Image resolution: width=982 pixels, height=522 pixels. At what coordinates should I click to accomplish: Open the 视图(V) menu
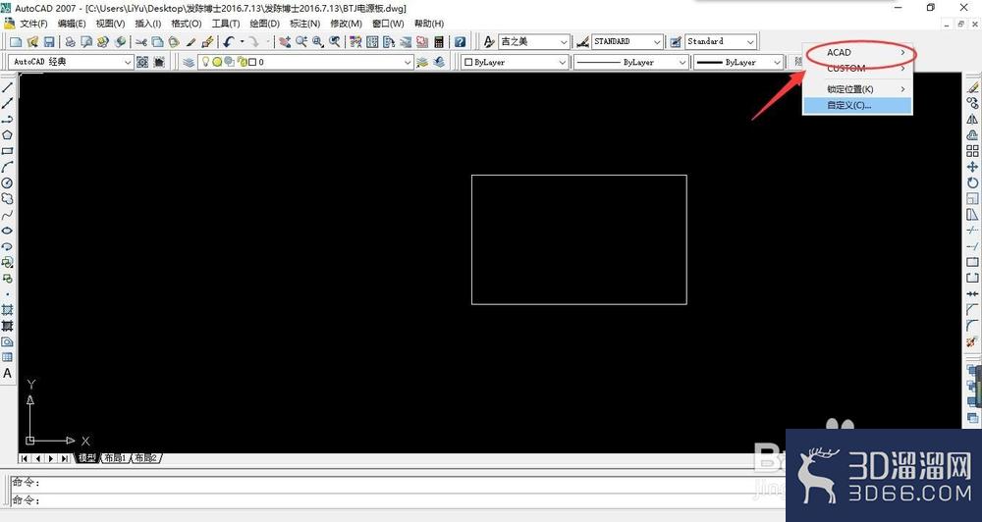coord(110,24)
